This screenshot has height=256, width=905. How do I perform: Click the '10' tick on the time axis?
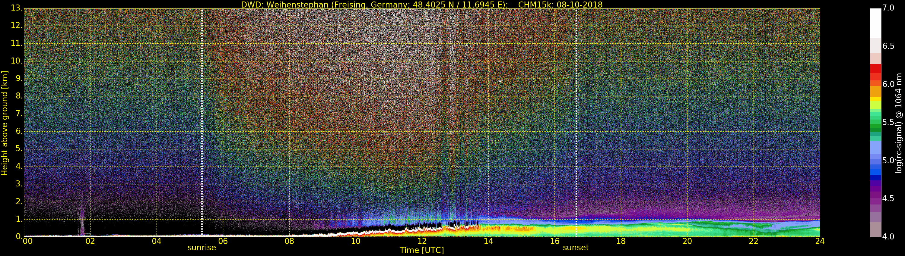(356, 241)
